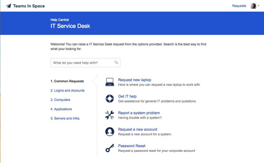Click the search magnifier icon
The image size is (264, 163).
[x=116, y=62]
